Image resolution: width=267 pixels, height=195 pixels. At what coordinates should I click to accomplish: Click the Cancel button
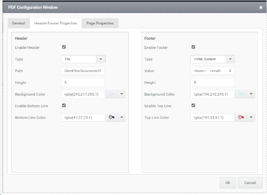tap(250, 183)
